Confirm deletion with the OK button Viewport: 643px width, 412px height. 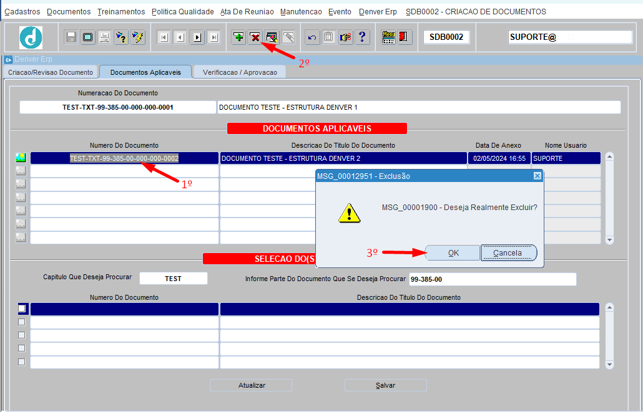coord(453,252)
